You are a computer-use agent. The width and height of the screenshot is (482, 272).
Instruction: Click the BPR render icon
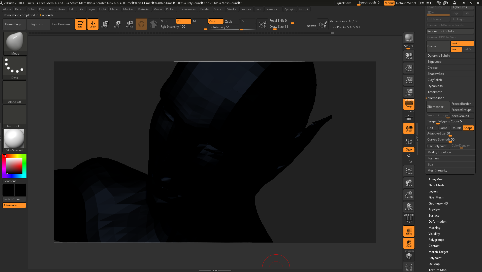coord(409,38)
